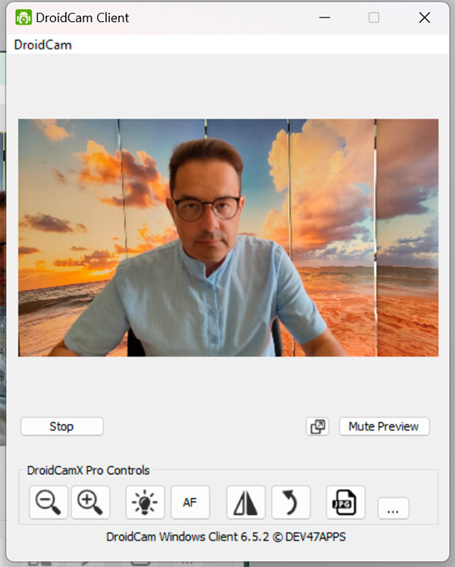The width and height of the screenshot is (455, 567).
Task: Click the camera video preview
Action: (x=228, y=237)
